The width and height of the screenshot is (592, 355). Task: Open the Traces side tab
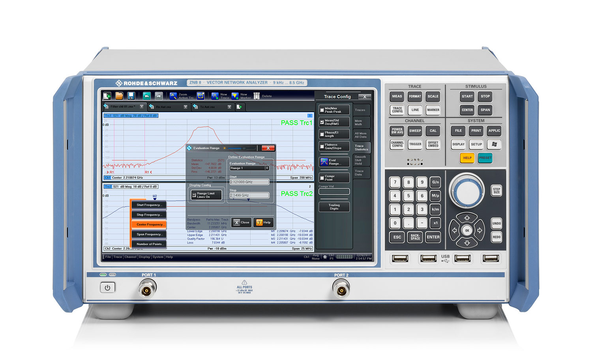(361, 110)
